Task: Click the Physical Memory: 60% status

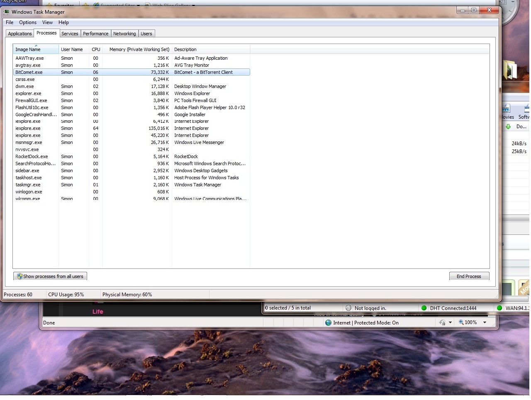Action: [x=127, y=295]
